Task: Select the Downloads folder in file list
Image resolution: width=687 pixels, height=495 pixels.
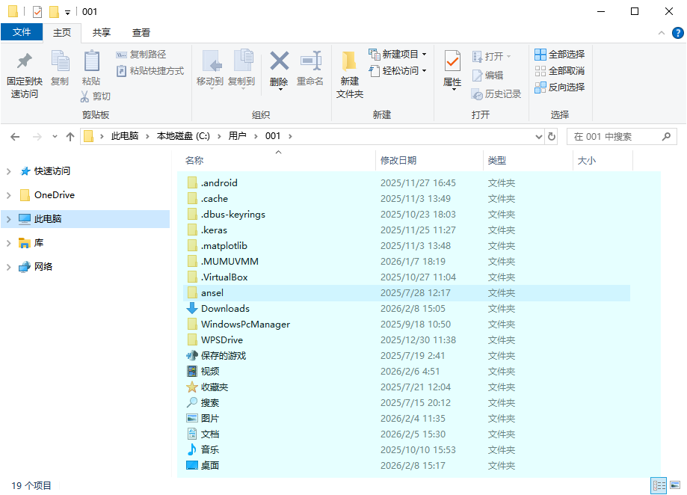Action: 225,309
